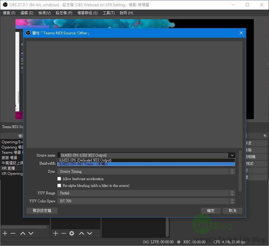
Task: Cancel the dialog with 取消
Action: [233, 211]
